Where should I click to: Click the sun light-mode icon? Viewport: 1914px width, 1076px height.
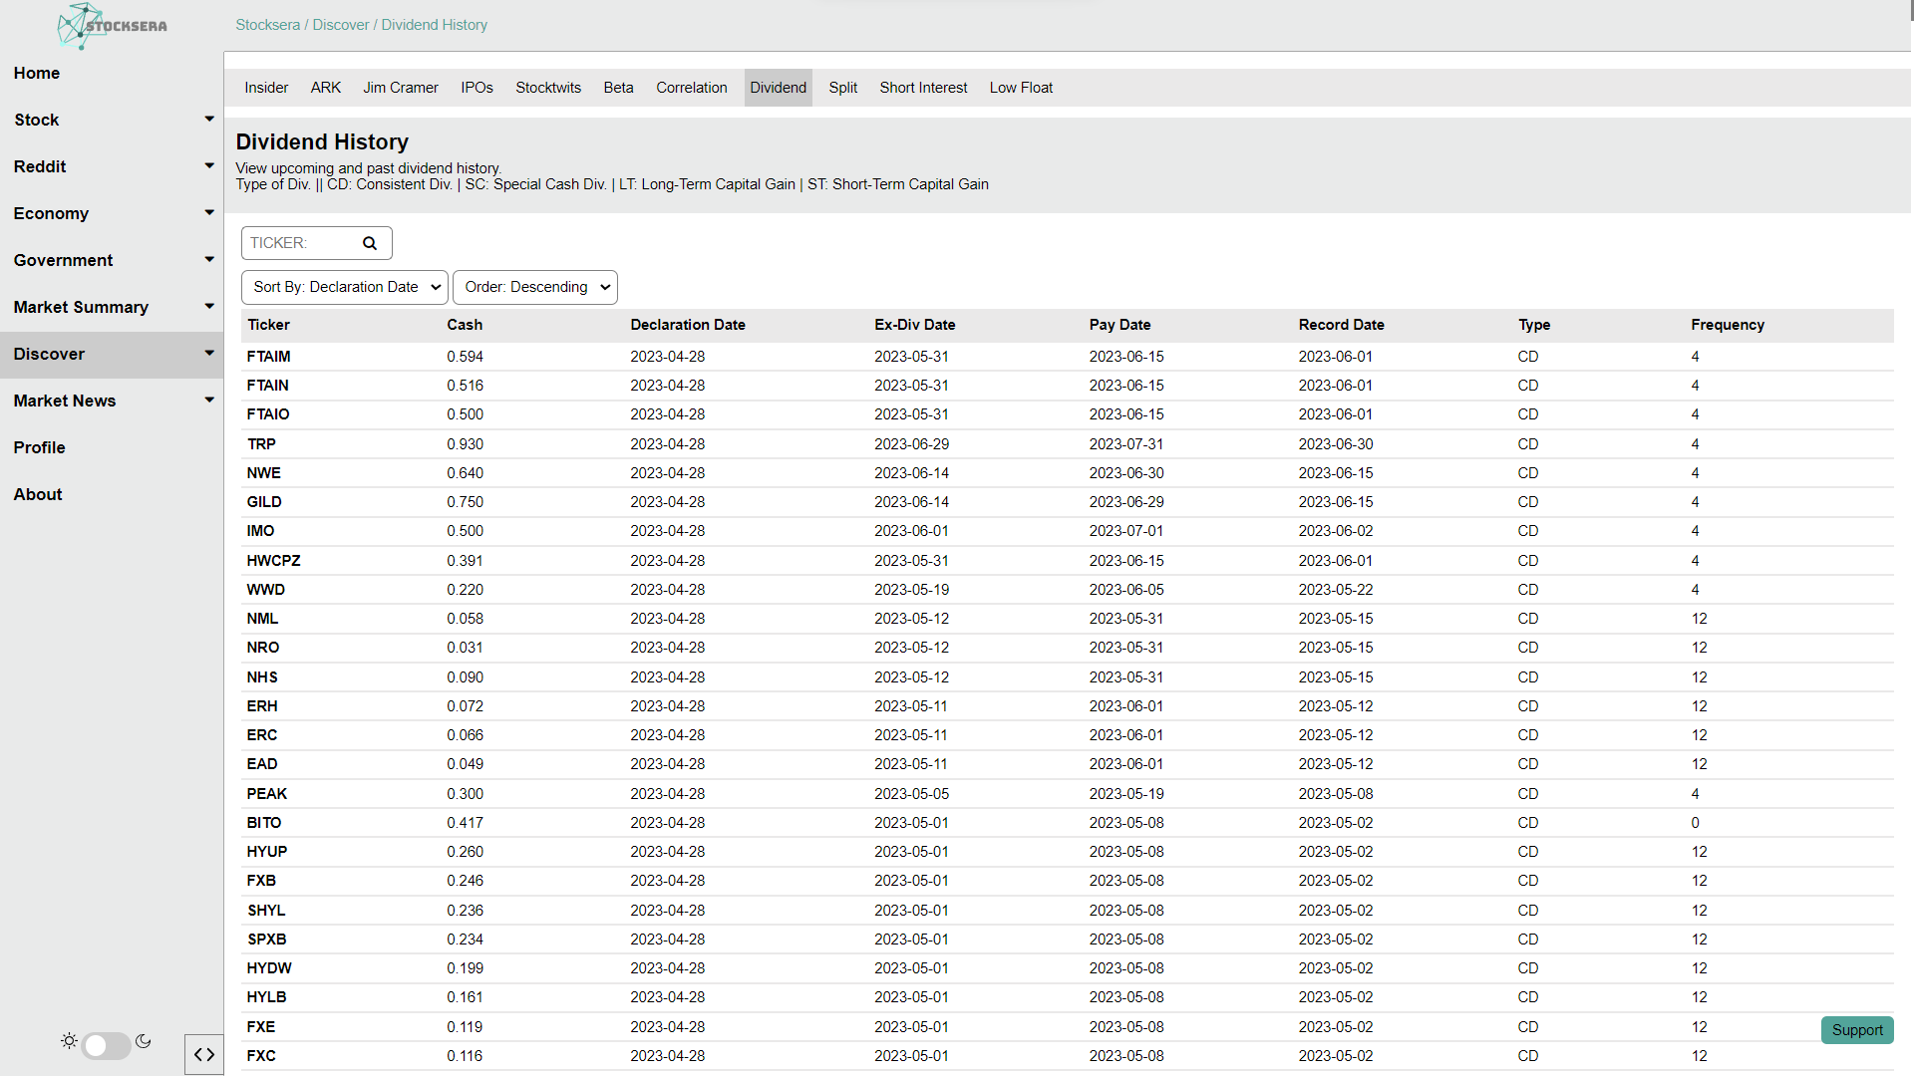[69, 1041]
